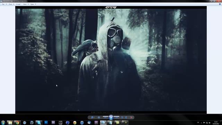Go to the previous photo
The image size is (222, 125).
click(105, 117)
